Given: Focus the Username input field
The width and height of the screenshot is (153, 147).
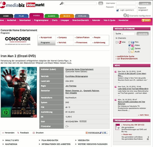Looking at the screenshot, I should 126,3.
